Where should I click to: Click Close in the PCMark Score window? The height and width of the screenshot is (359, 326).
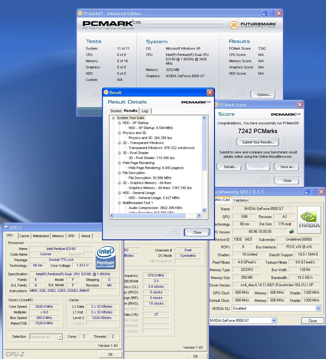coord(287,181)
